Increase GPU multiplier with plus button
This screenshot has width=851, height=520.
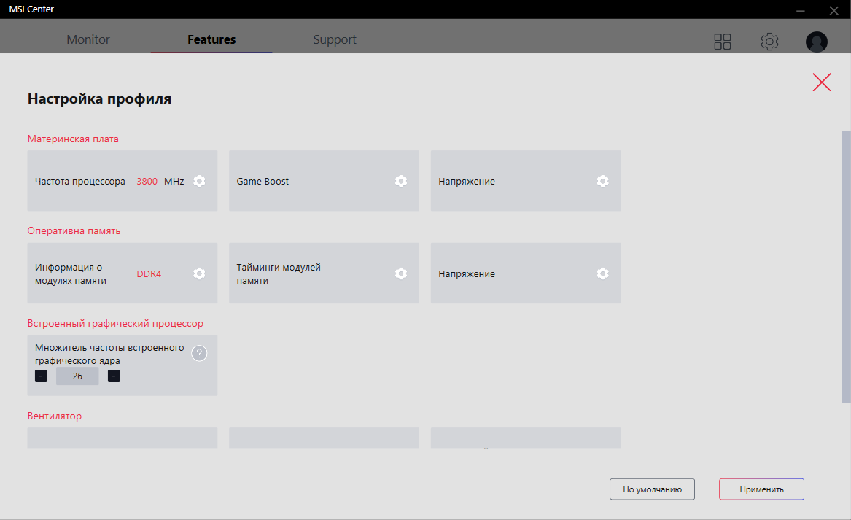114,376
